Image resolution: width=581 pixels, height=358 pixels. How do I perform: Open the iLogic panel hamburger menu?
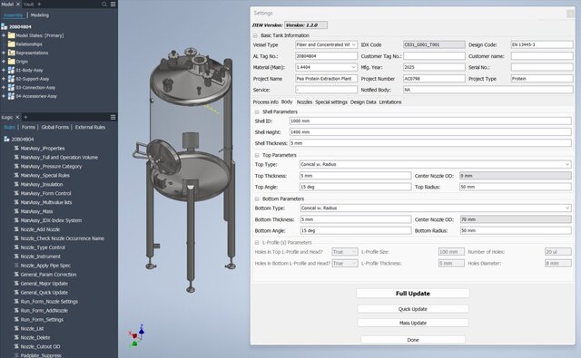point(113,117)
